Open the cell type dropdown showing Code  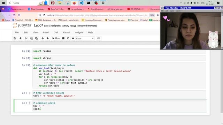click(85, 39)
